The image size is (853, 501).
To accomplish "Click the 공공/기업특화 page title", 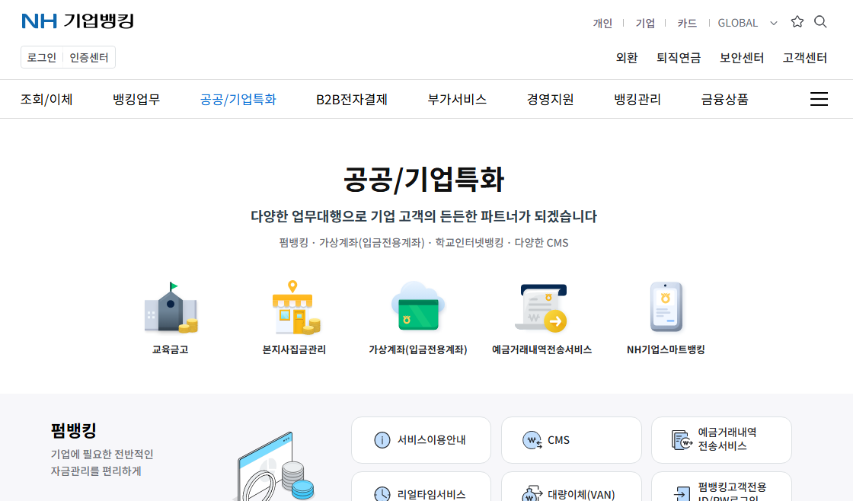I will (423, 180).
